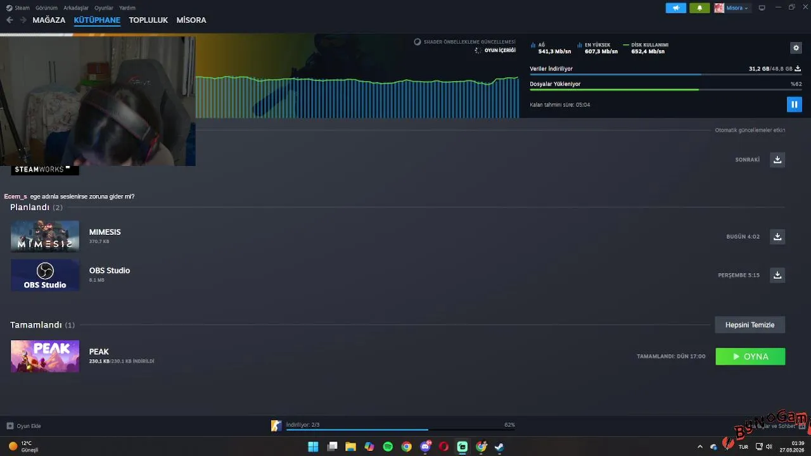Click the MIMESIS game thumbnail
The image size is (811, 456).
click(x=45, y=236)
